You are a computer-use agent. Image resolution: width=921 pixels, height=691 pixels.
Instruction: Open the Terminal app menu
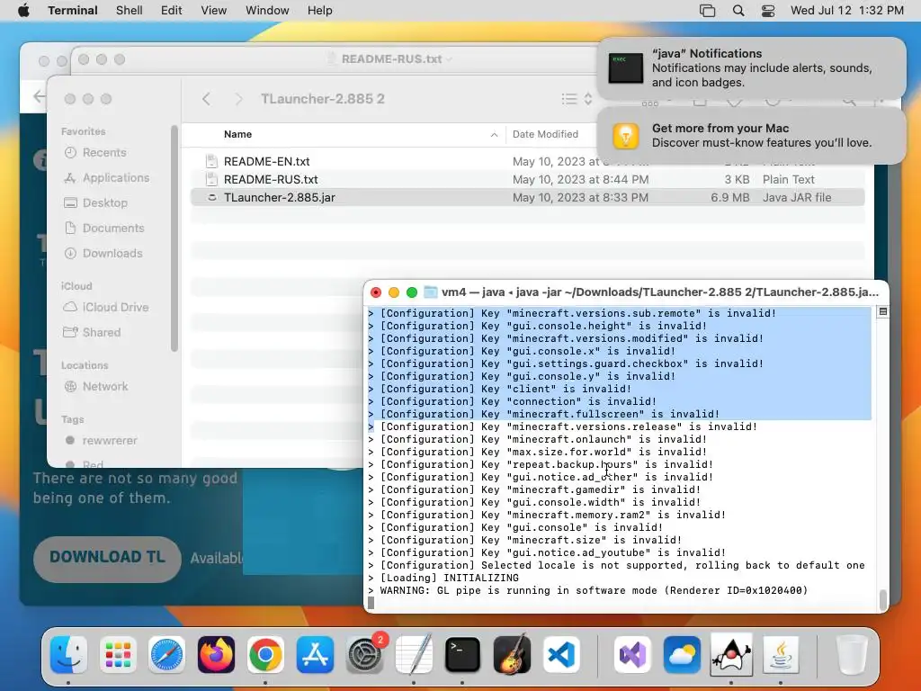72,11
